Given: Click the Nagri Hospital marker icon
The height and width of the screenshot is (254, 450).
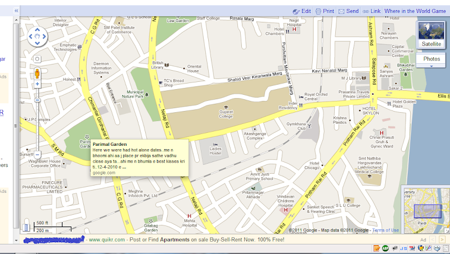Looking at the screenshot, I should point(294,29).
